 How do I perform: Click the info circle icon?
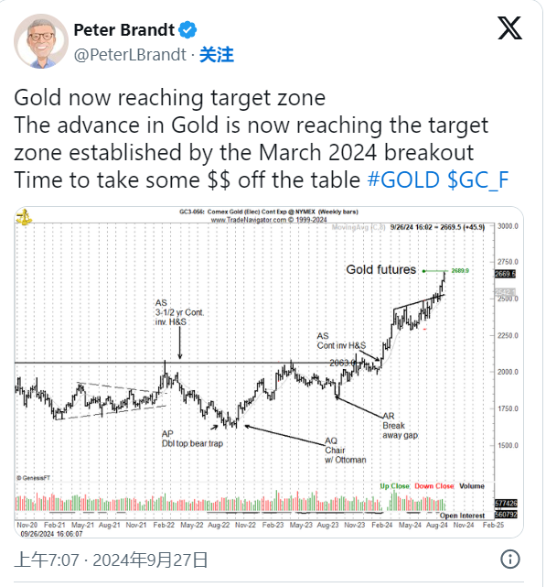coord(510,560)
